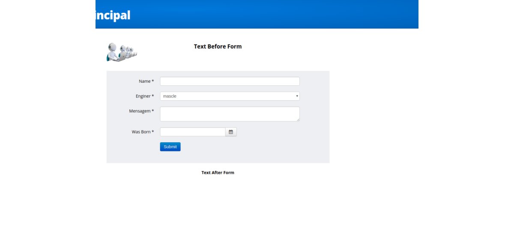
Task: Click the small arrow on Enginer select
Action: pos(297,96)
